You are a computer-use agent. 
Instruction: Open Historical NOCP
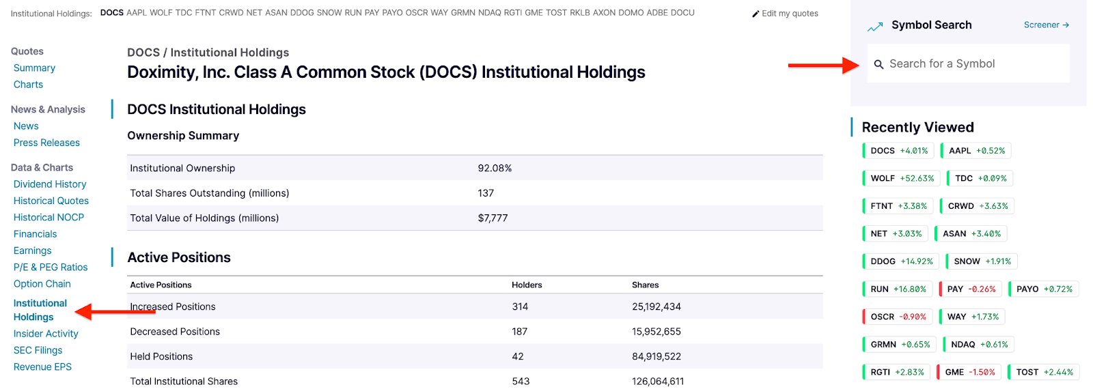coord(49,217)
